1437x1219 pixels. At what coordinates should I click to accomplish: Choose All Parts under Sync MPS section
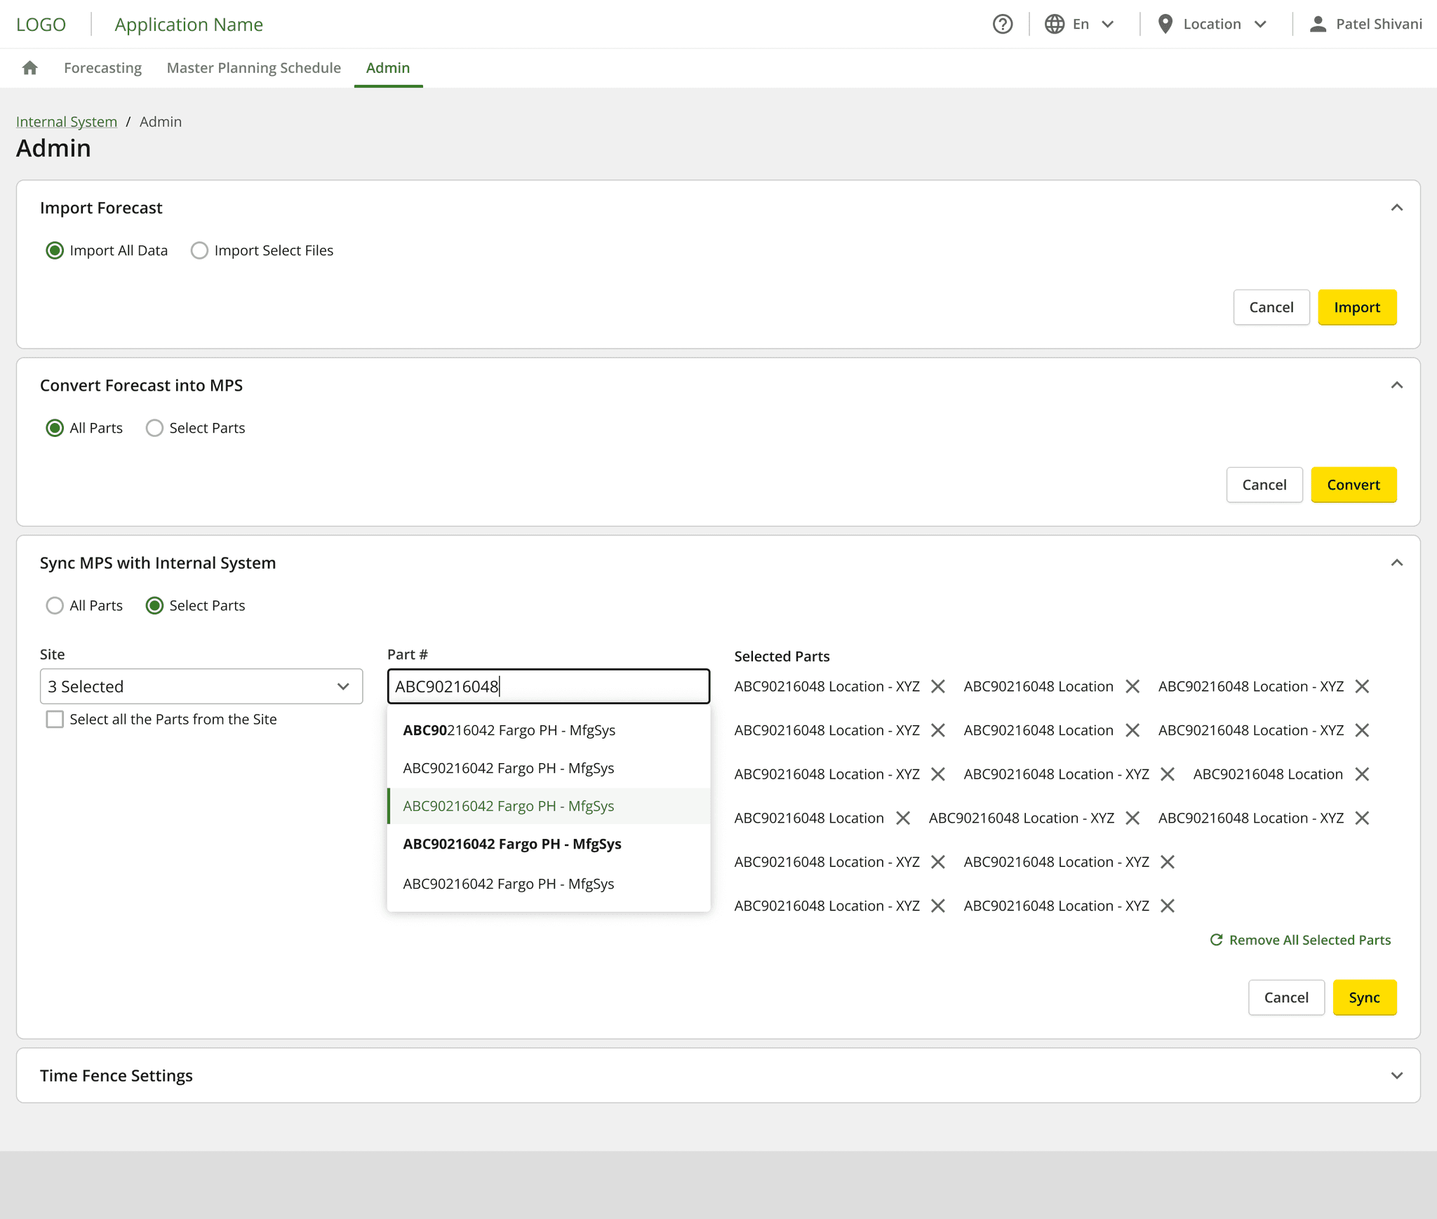[55, 605]
